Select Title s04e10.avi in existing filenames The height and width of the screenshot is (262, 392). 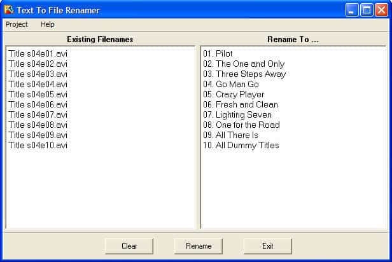click(38, 146)
